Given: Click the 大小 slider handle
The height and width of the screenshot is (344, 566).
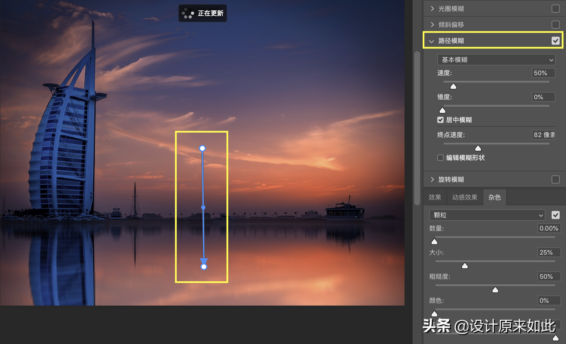Looking at the screenshot, I should click(x=465, y=266).
